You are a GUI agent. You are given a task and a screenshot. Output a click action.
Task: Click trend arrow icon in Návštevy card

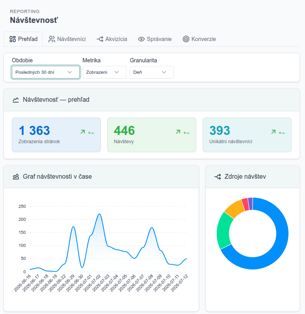pos(178,132)
